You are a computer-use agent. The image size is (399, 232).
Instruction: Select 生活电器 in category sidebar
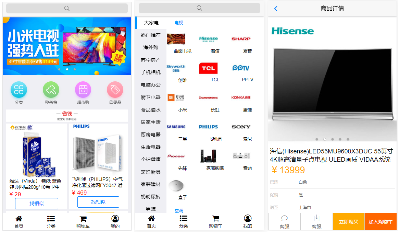click(x=151, y=147)
